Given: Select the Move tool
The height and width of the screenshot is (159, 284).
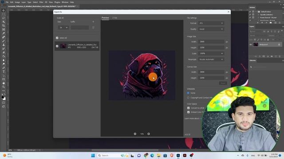Looking at the screenshot, I should [4, 10].
